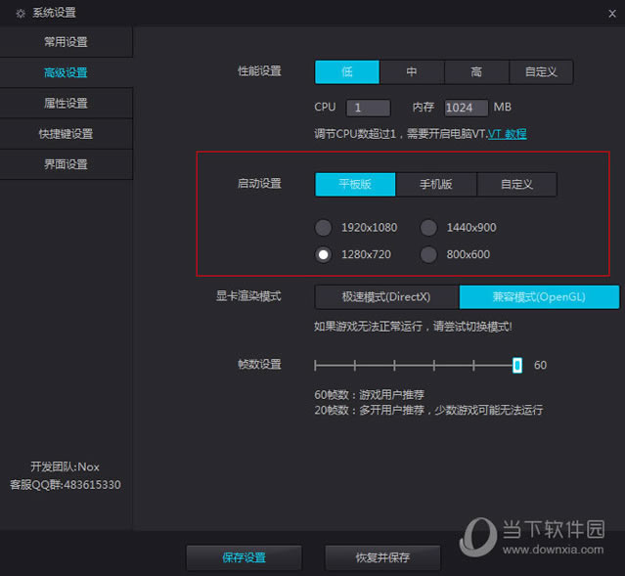
Task: Set performance to 低
Action: 346,71
